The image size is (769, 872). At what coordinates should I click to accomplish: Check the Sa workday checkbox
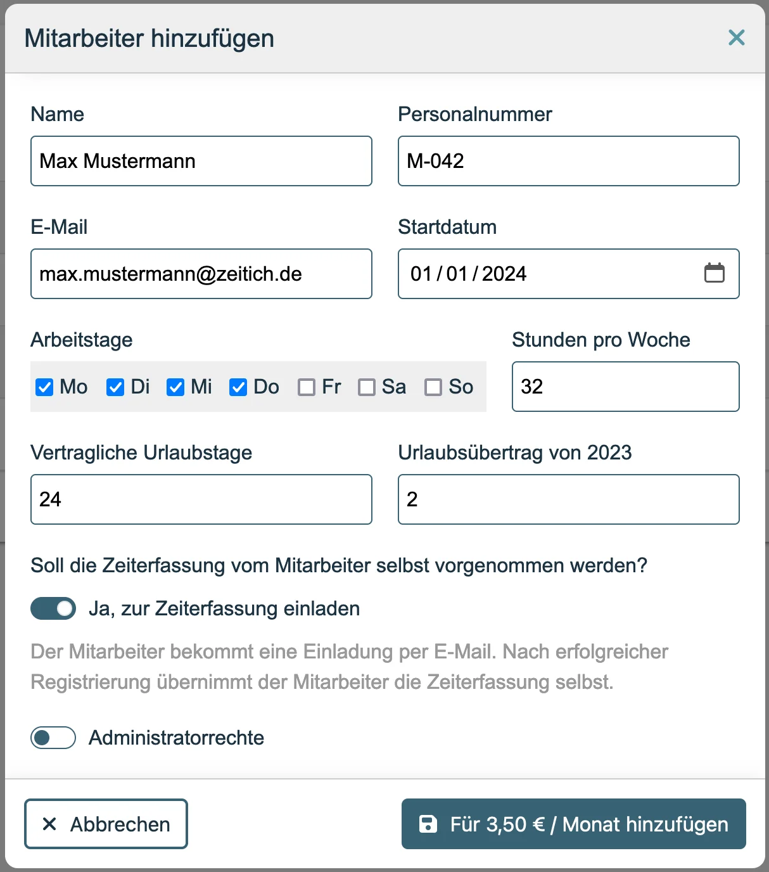367,387
